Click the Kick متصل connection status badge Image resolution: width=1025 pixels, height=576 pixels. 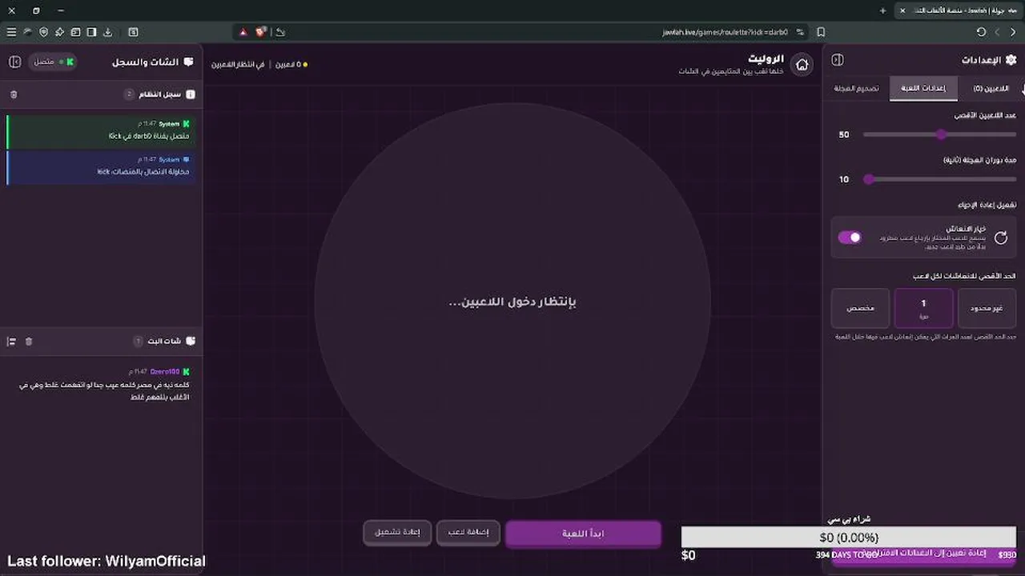coord(53,62)
